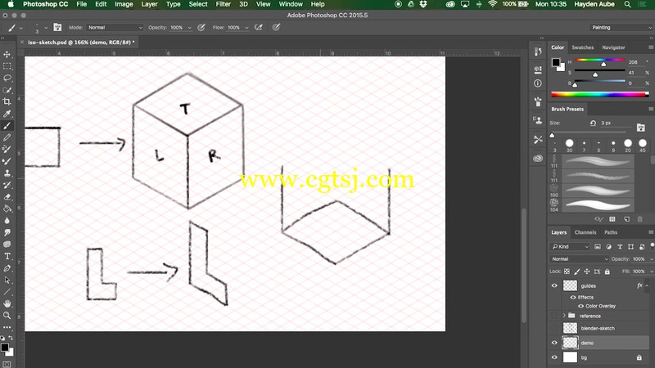Enable airbrush build-up effects
The image size is (655, 368).
[259, 27]
